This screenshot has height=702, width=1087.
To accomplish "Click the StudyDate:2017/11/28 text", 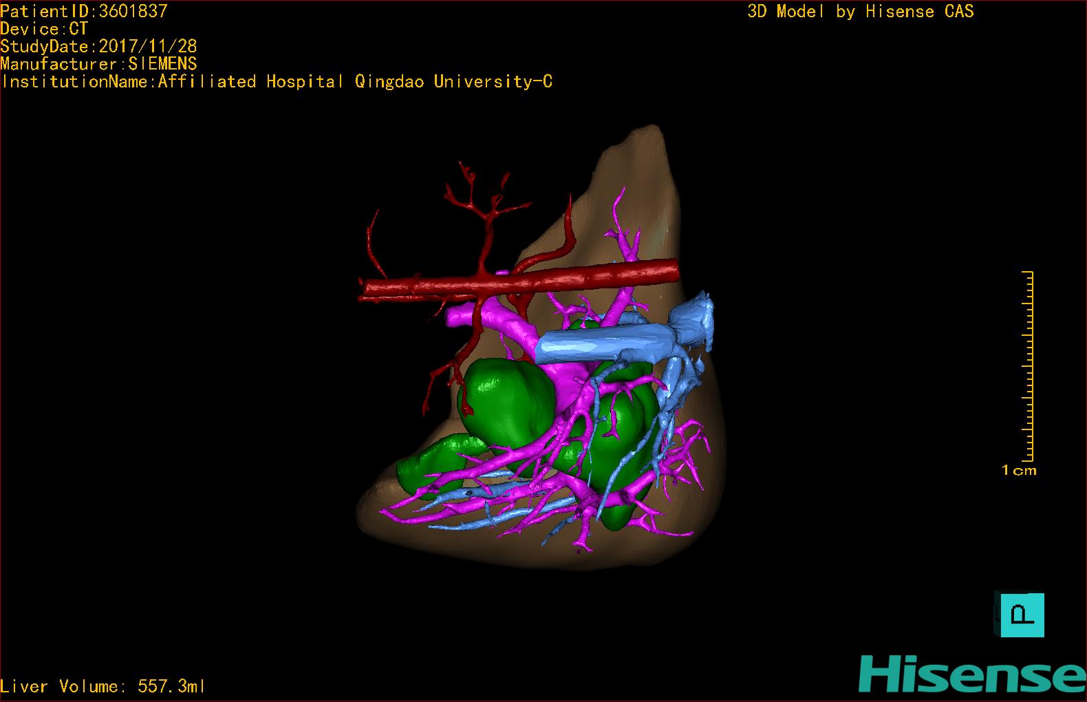I will [x=98, y=46].
